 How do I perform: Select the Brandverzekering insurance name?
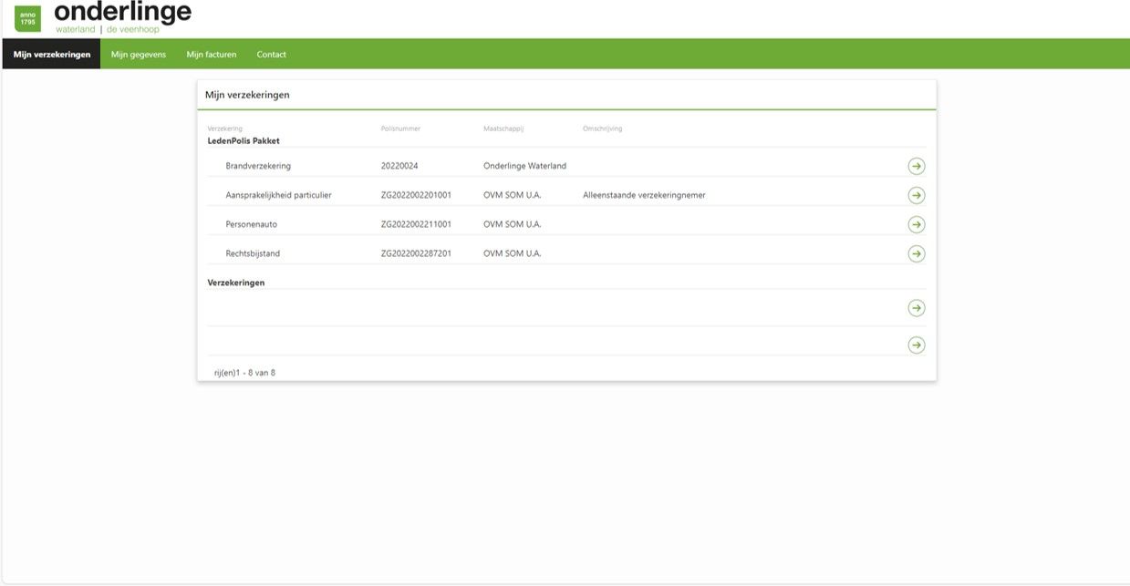click(x=258, y=166)
